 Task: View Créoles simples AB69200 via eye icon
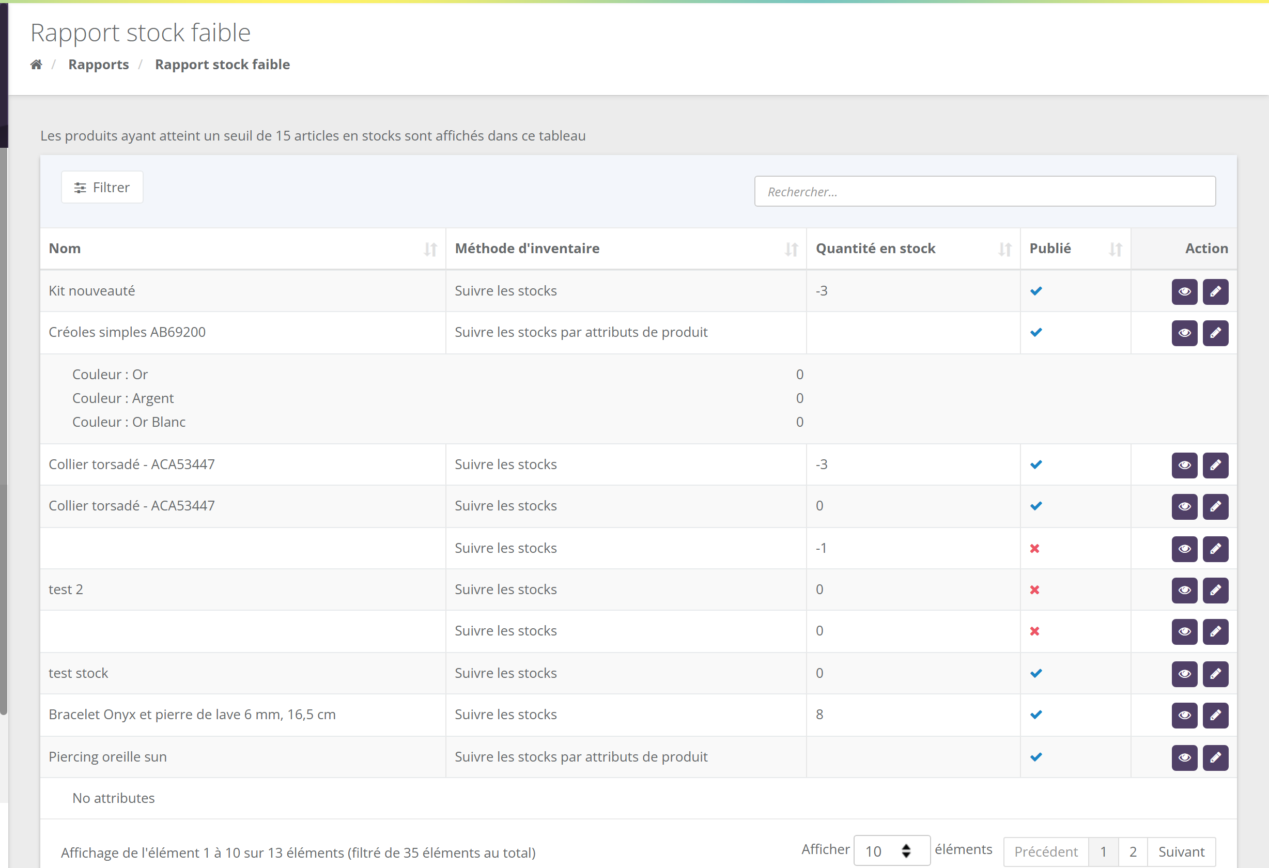point(1184,333)
